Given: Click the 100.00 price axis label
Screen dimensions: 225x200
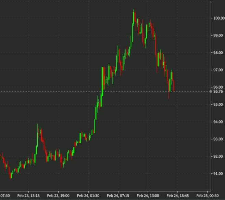Looking at the screenshot, I should coord(218,18).
